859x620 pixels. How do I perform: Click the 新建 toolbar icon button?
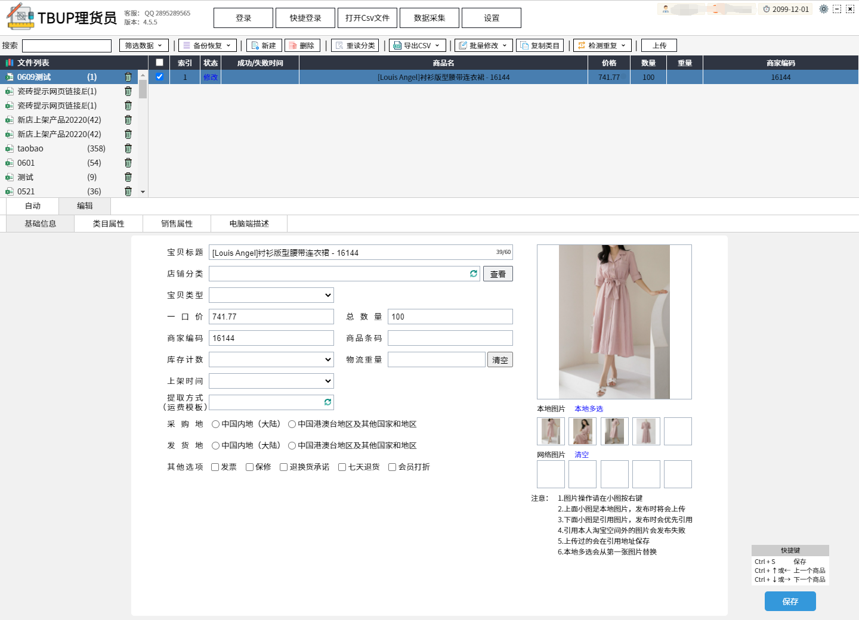pyautogui.click(x=264, y=45)
